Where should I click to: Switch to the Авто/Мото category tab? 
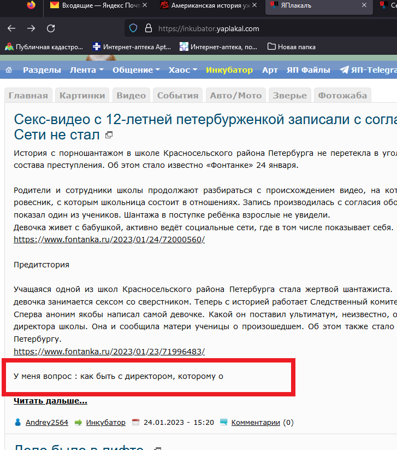(x=235, y=95)
